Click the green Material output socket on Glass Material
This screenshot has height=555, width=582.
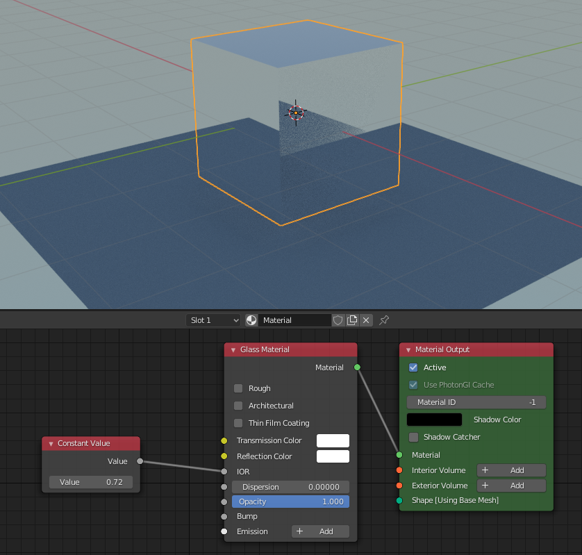[357, 367]
